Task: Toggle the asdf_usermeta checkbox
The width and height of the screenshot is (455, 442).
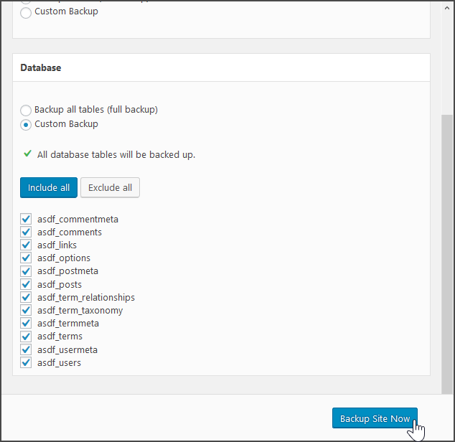Action: click(26, 349)
